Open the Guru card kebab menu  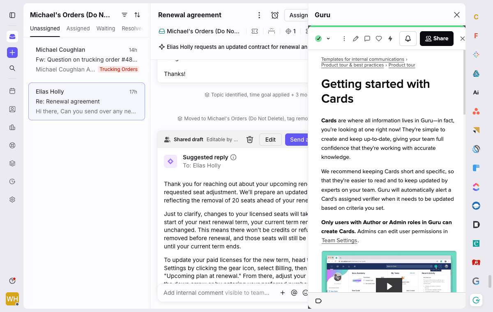click(344, 38)
